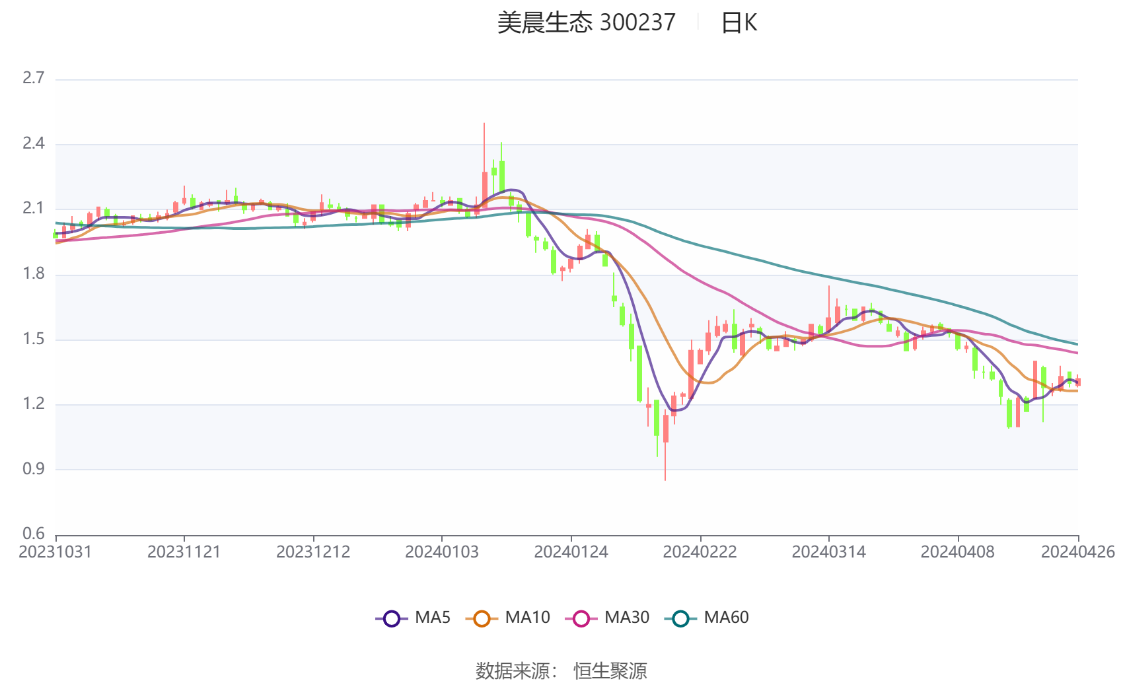Hide MA10 series via its label
1123x683 pixels.
[x=527, y=618]
